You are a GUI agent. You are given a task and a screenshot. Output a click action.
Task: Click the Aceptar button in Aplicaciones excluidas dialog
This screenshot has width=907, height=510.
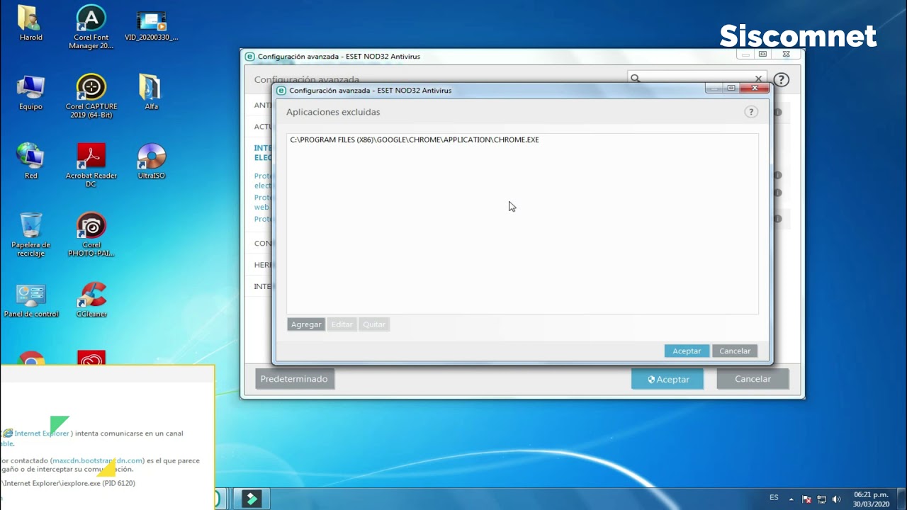[x=687, y=351]
